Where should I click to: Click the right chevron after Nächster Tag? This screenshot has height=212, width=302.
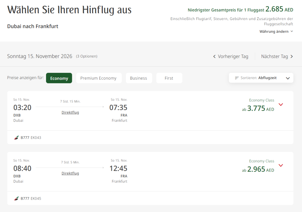[292, 56]
